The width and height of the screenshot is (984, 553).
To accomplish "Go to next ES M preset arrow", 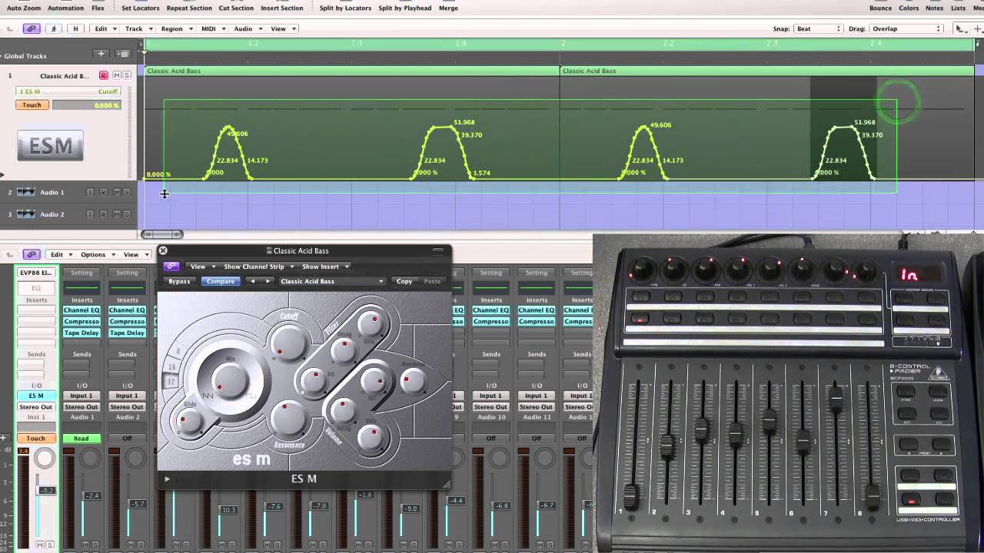I will (268, 281).
